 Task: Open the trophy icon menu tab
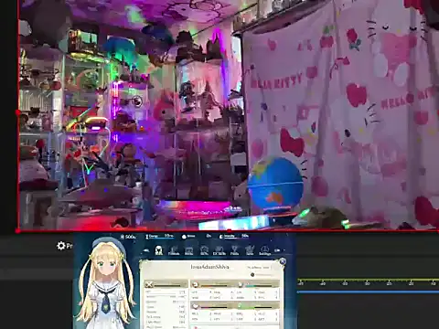point(234,250)
